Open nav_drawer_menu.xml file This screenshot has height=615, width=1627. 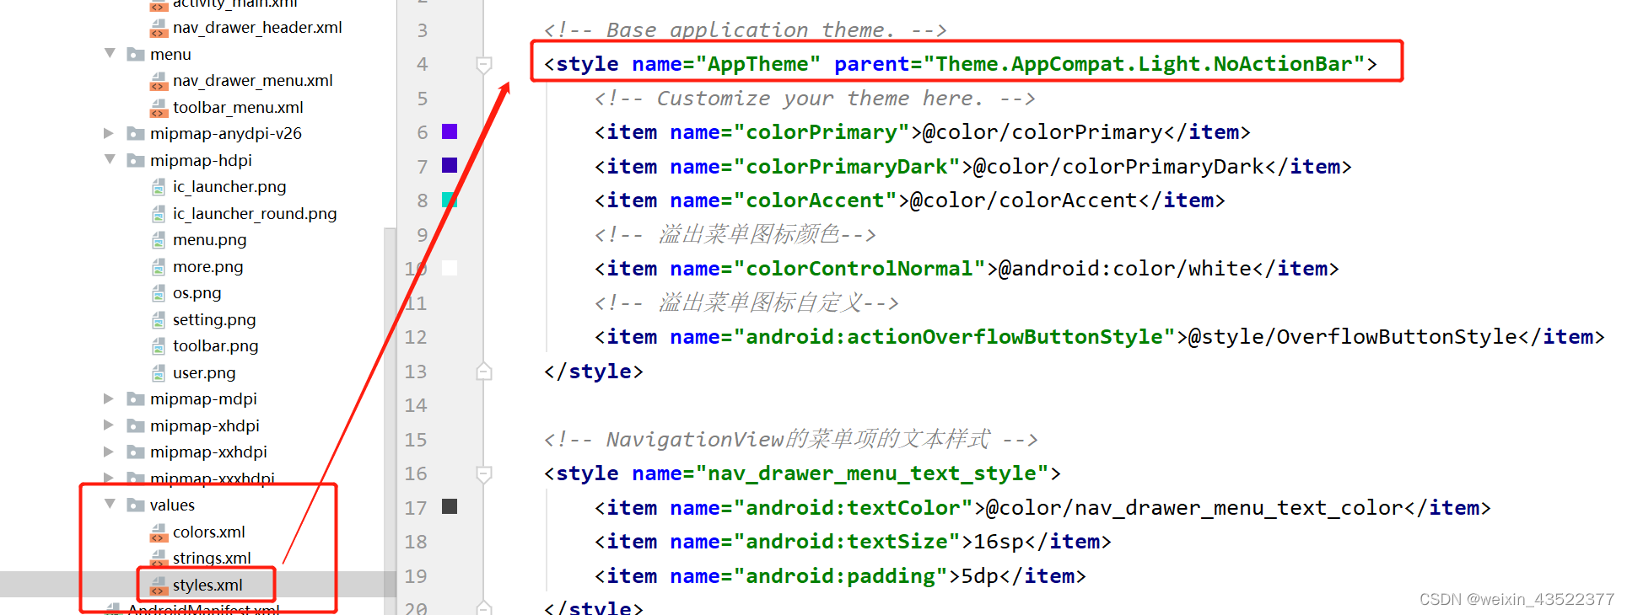coord(252,81)
